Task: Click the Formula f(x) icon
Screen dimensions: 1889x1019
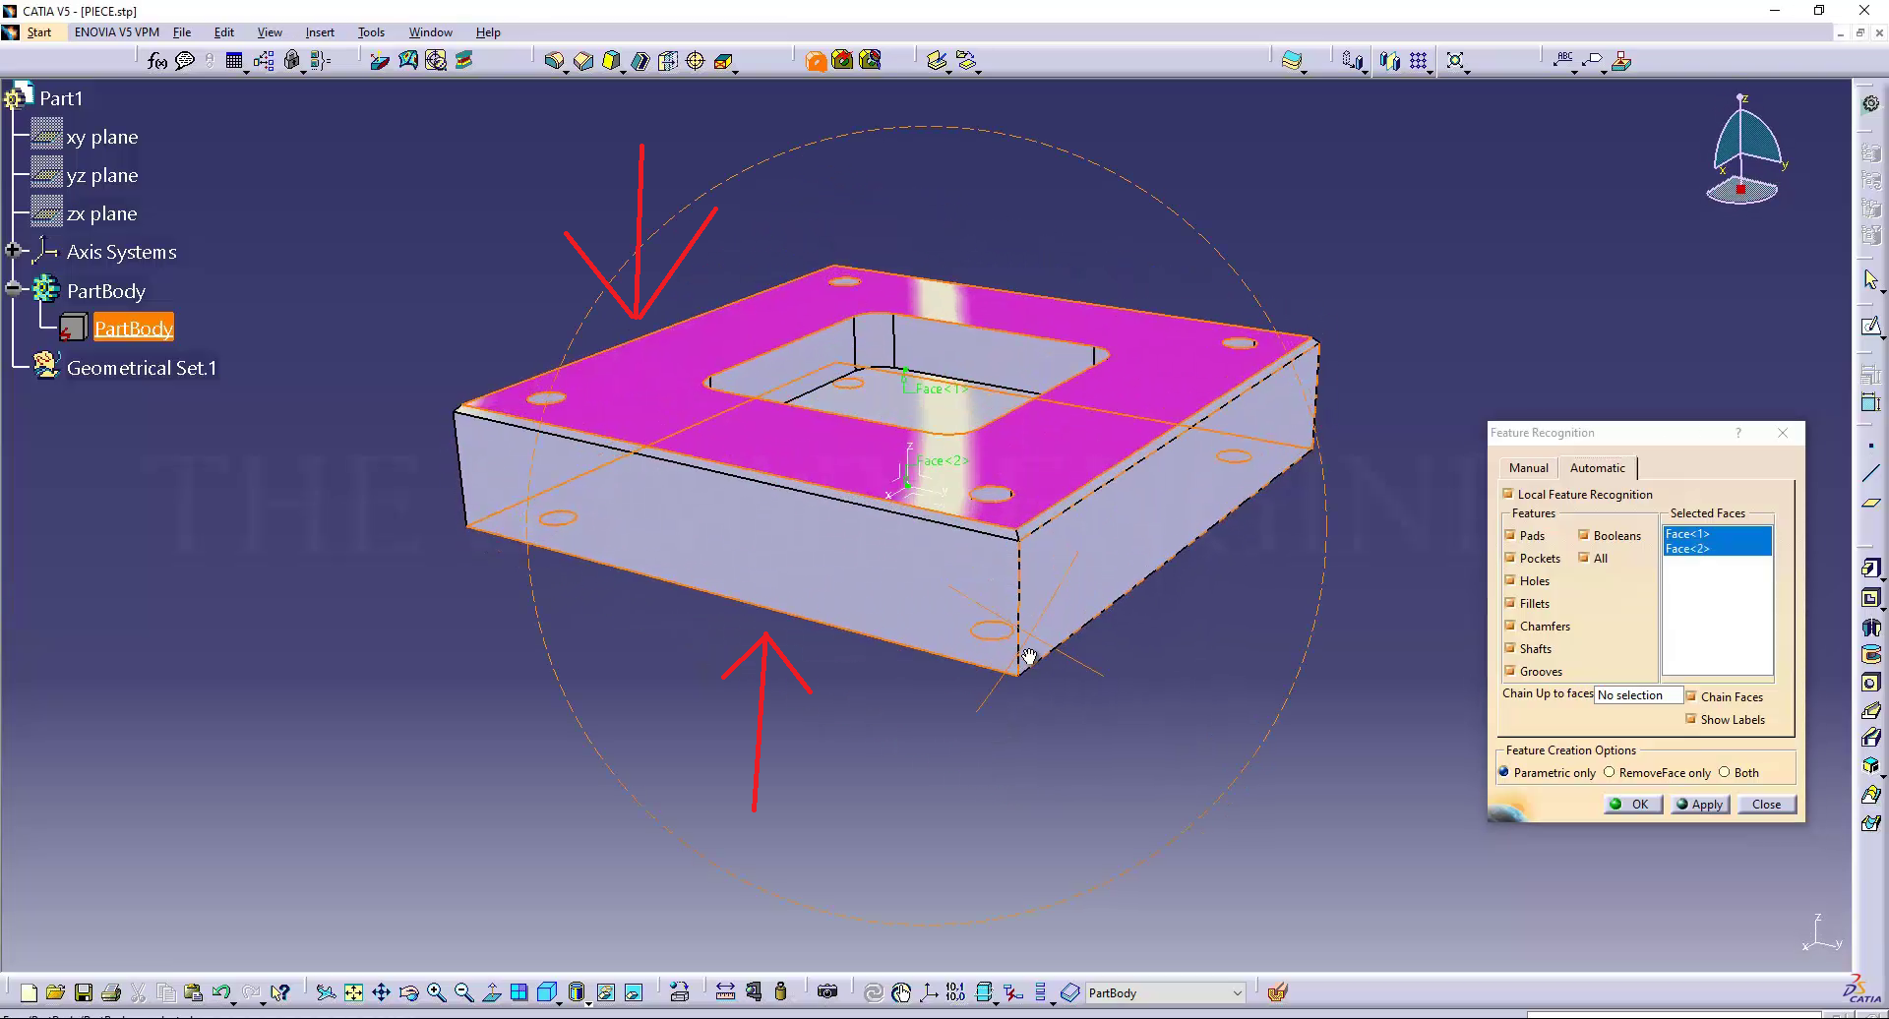Action: (x=157, y=61)
